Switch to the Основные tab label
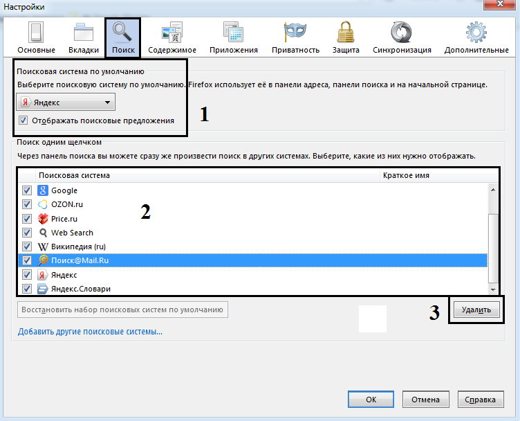 click(36, 50)
